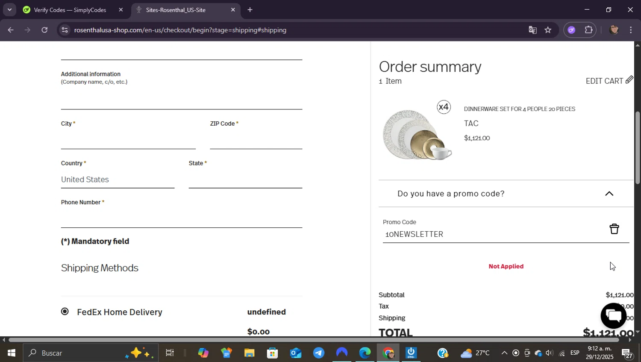This screenshot has height=362, width=641.
Task: View site information icon in address bar
Action: (x=65, y=30)
